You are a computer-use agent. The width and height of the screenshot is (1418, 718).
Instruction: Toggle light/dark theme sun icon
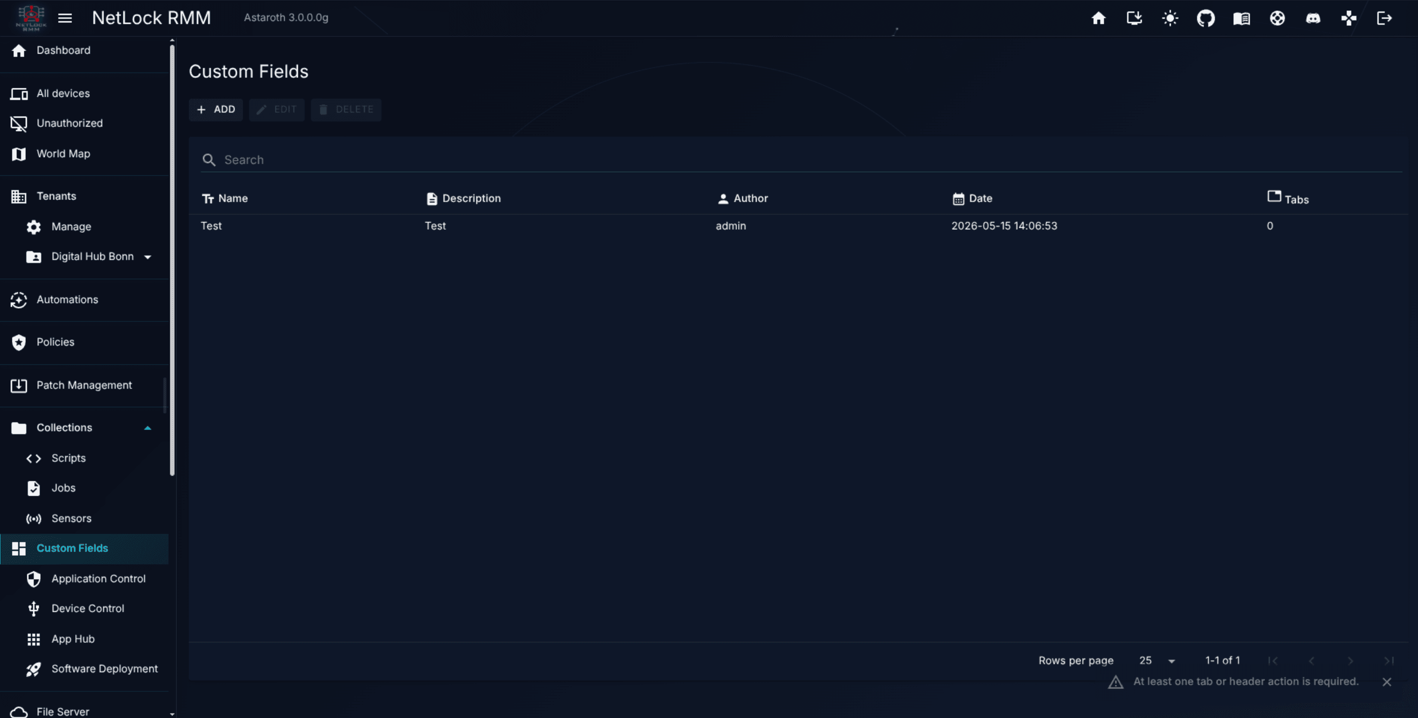pos(1170,18)
